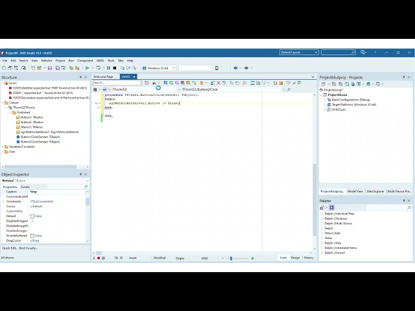
Task: Click the black Stop program button
Action: (x=115, y=68)
